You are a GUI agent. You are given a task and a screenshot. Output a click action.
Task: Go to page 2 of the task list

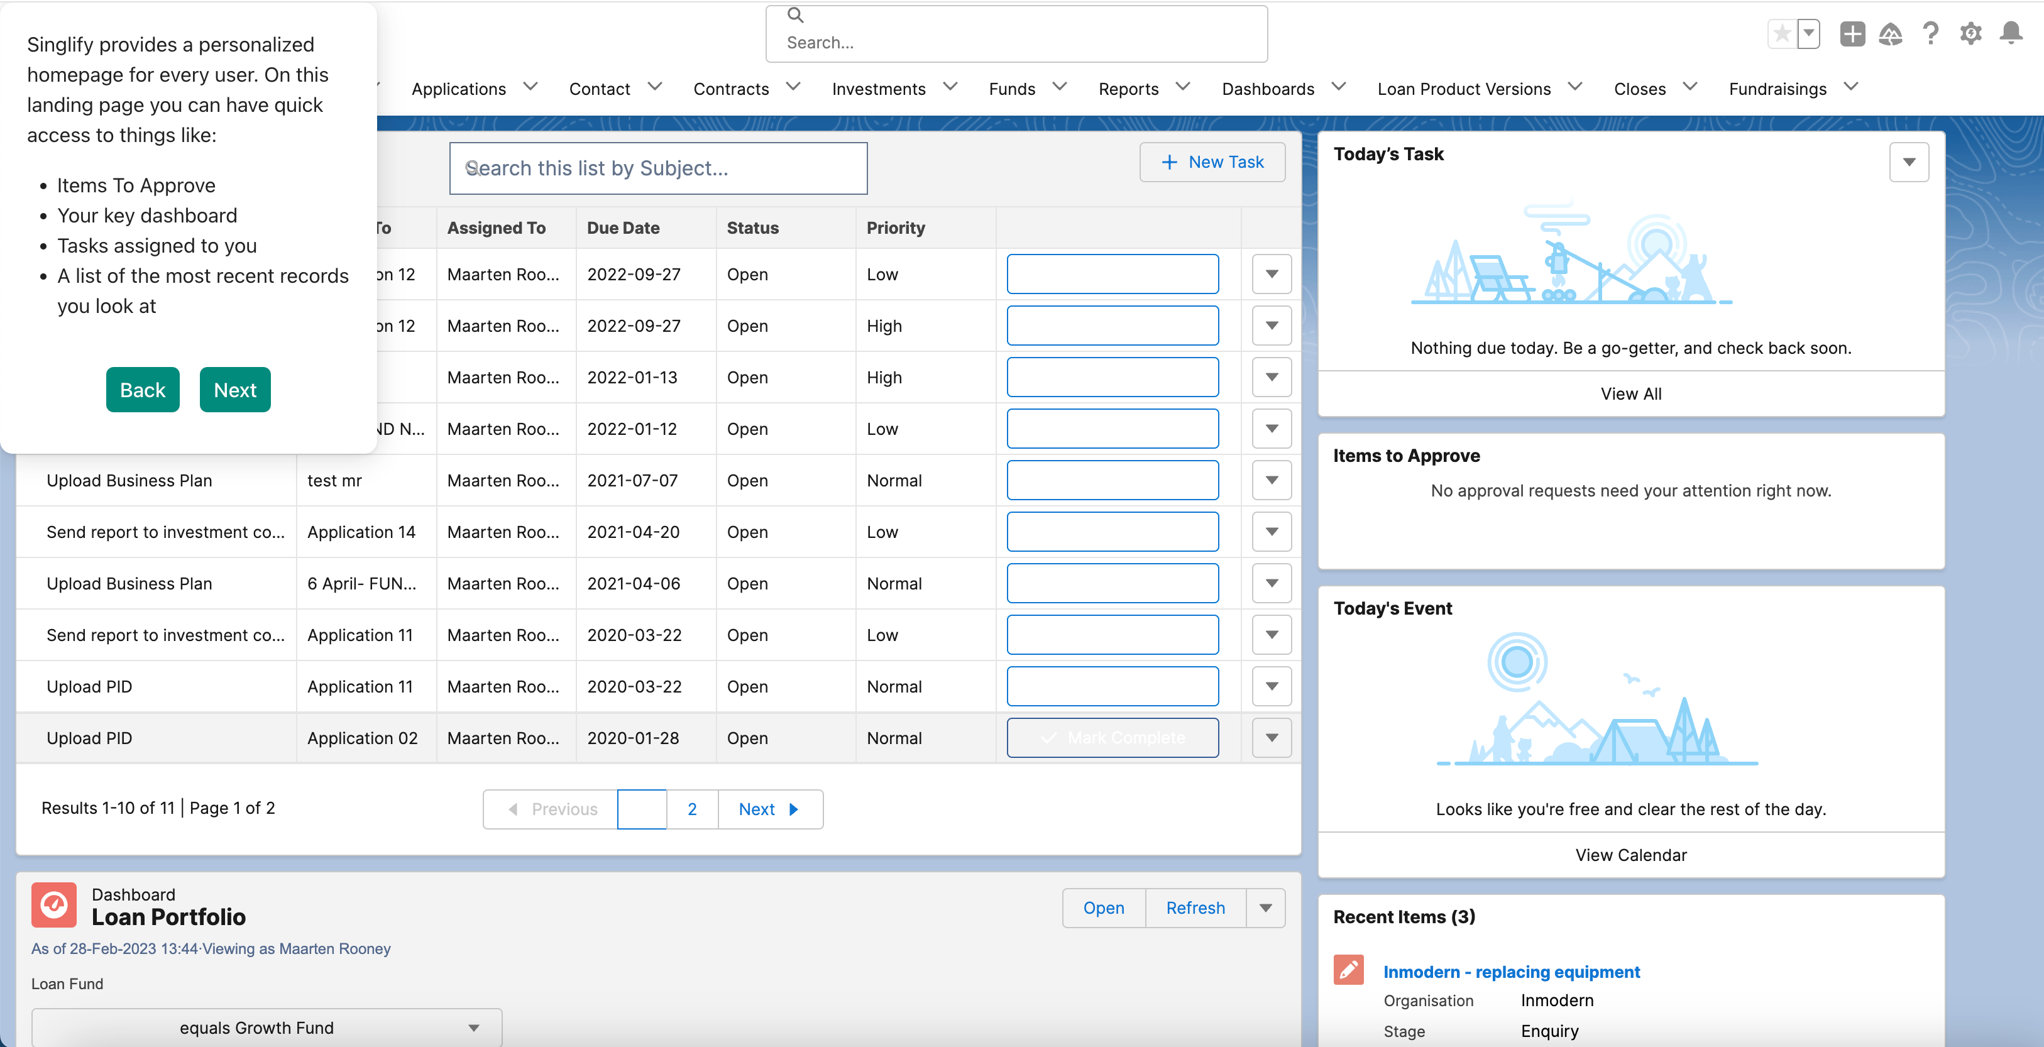click(692, 809)
